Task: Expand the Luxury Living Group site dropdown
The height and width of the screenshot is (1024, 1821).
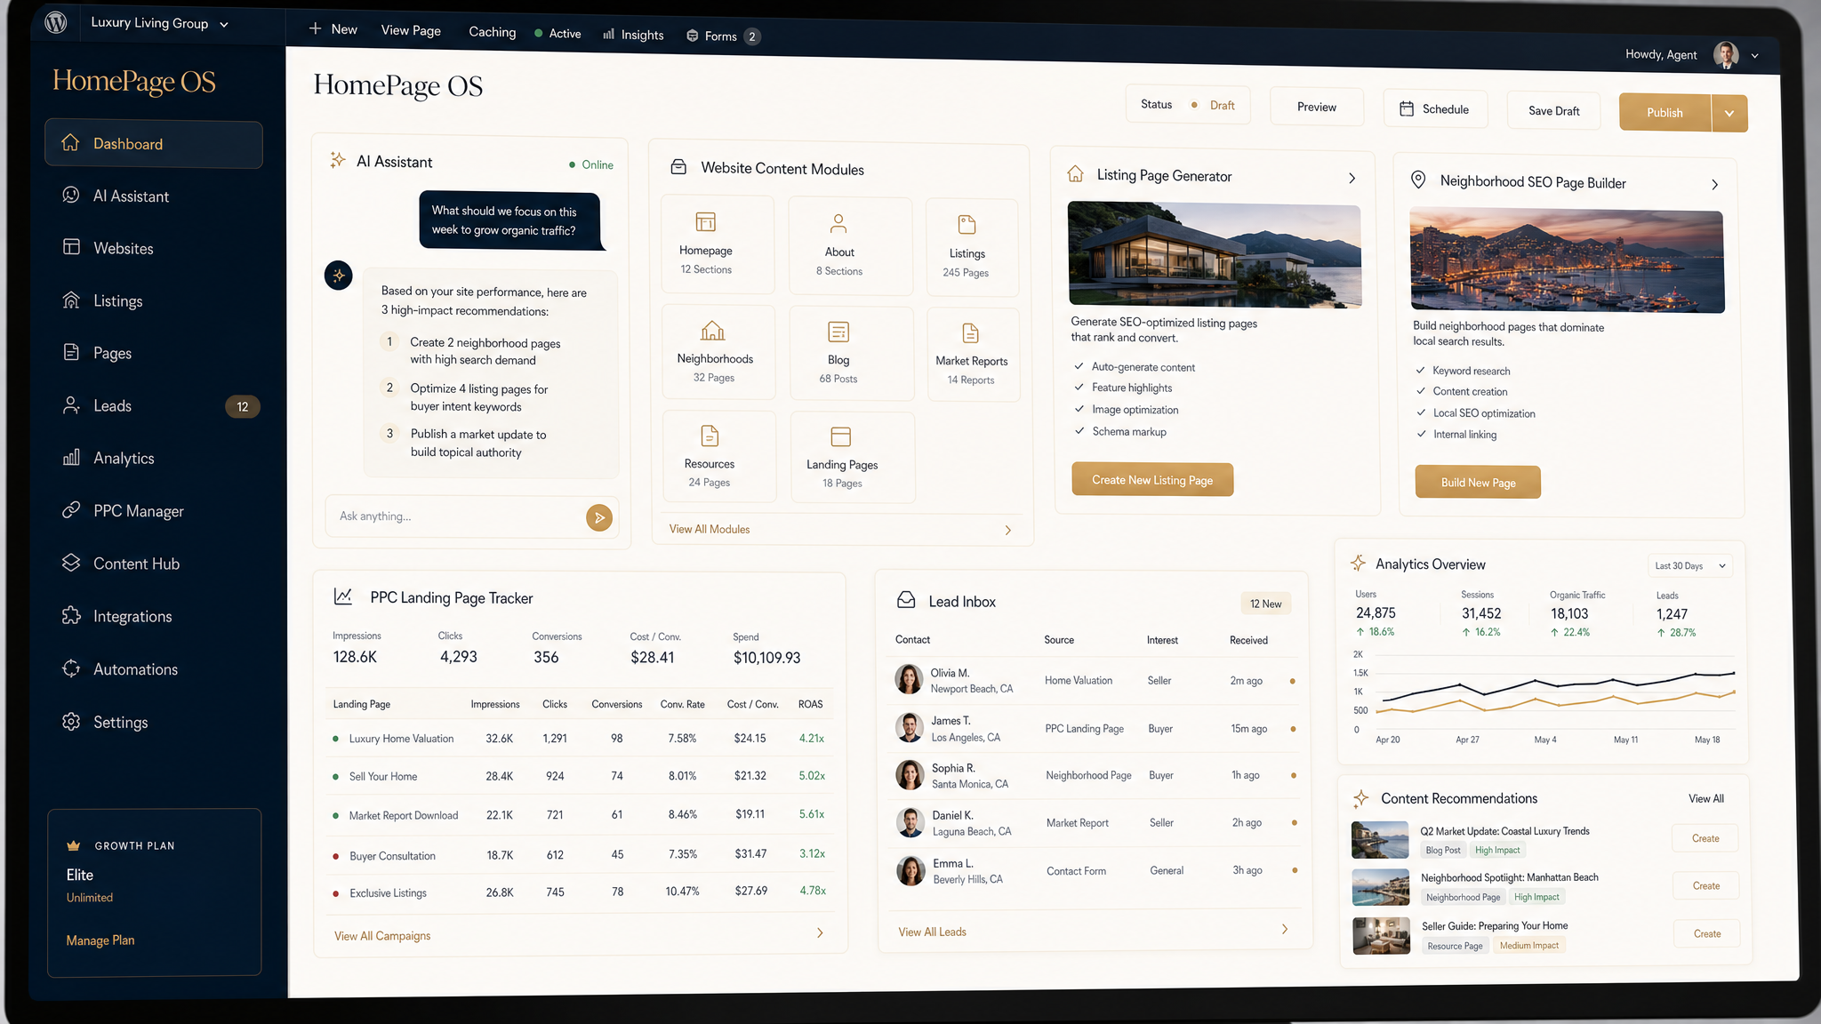Action: pyautogui.click(x=160, y=24)
